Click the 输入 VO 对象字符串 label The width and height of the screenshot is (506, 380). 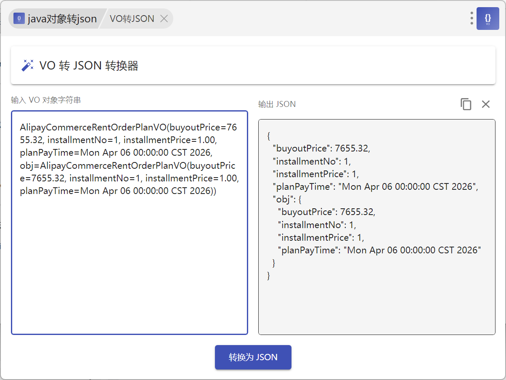46,100
